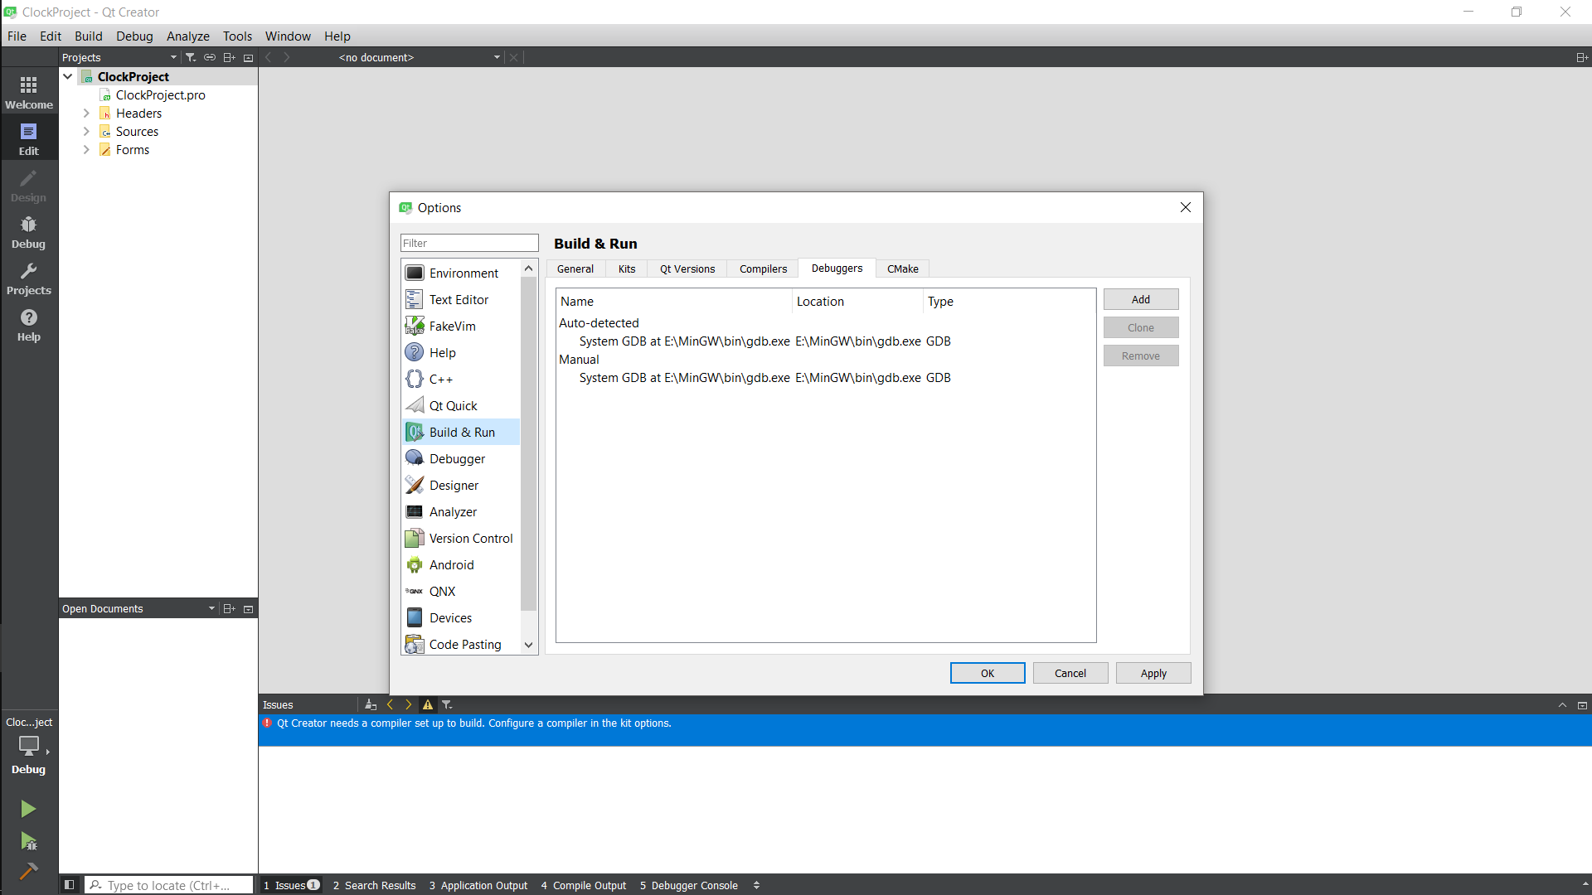Screen dimensions: 1592x895
Task: Click the options Filter field
Action: 469,243
